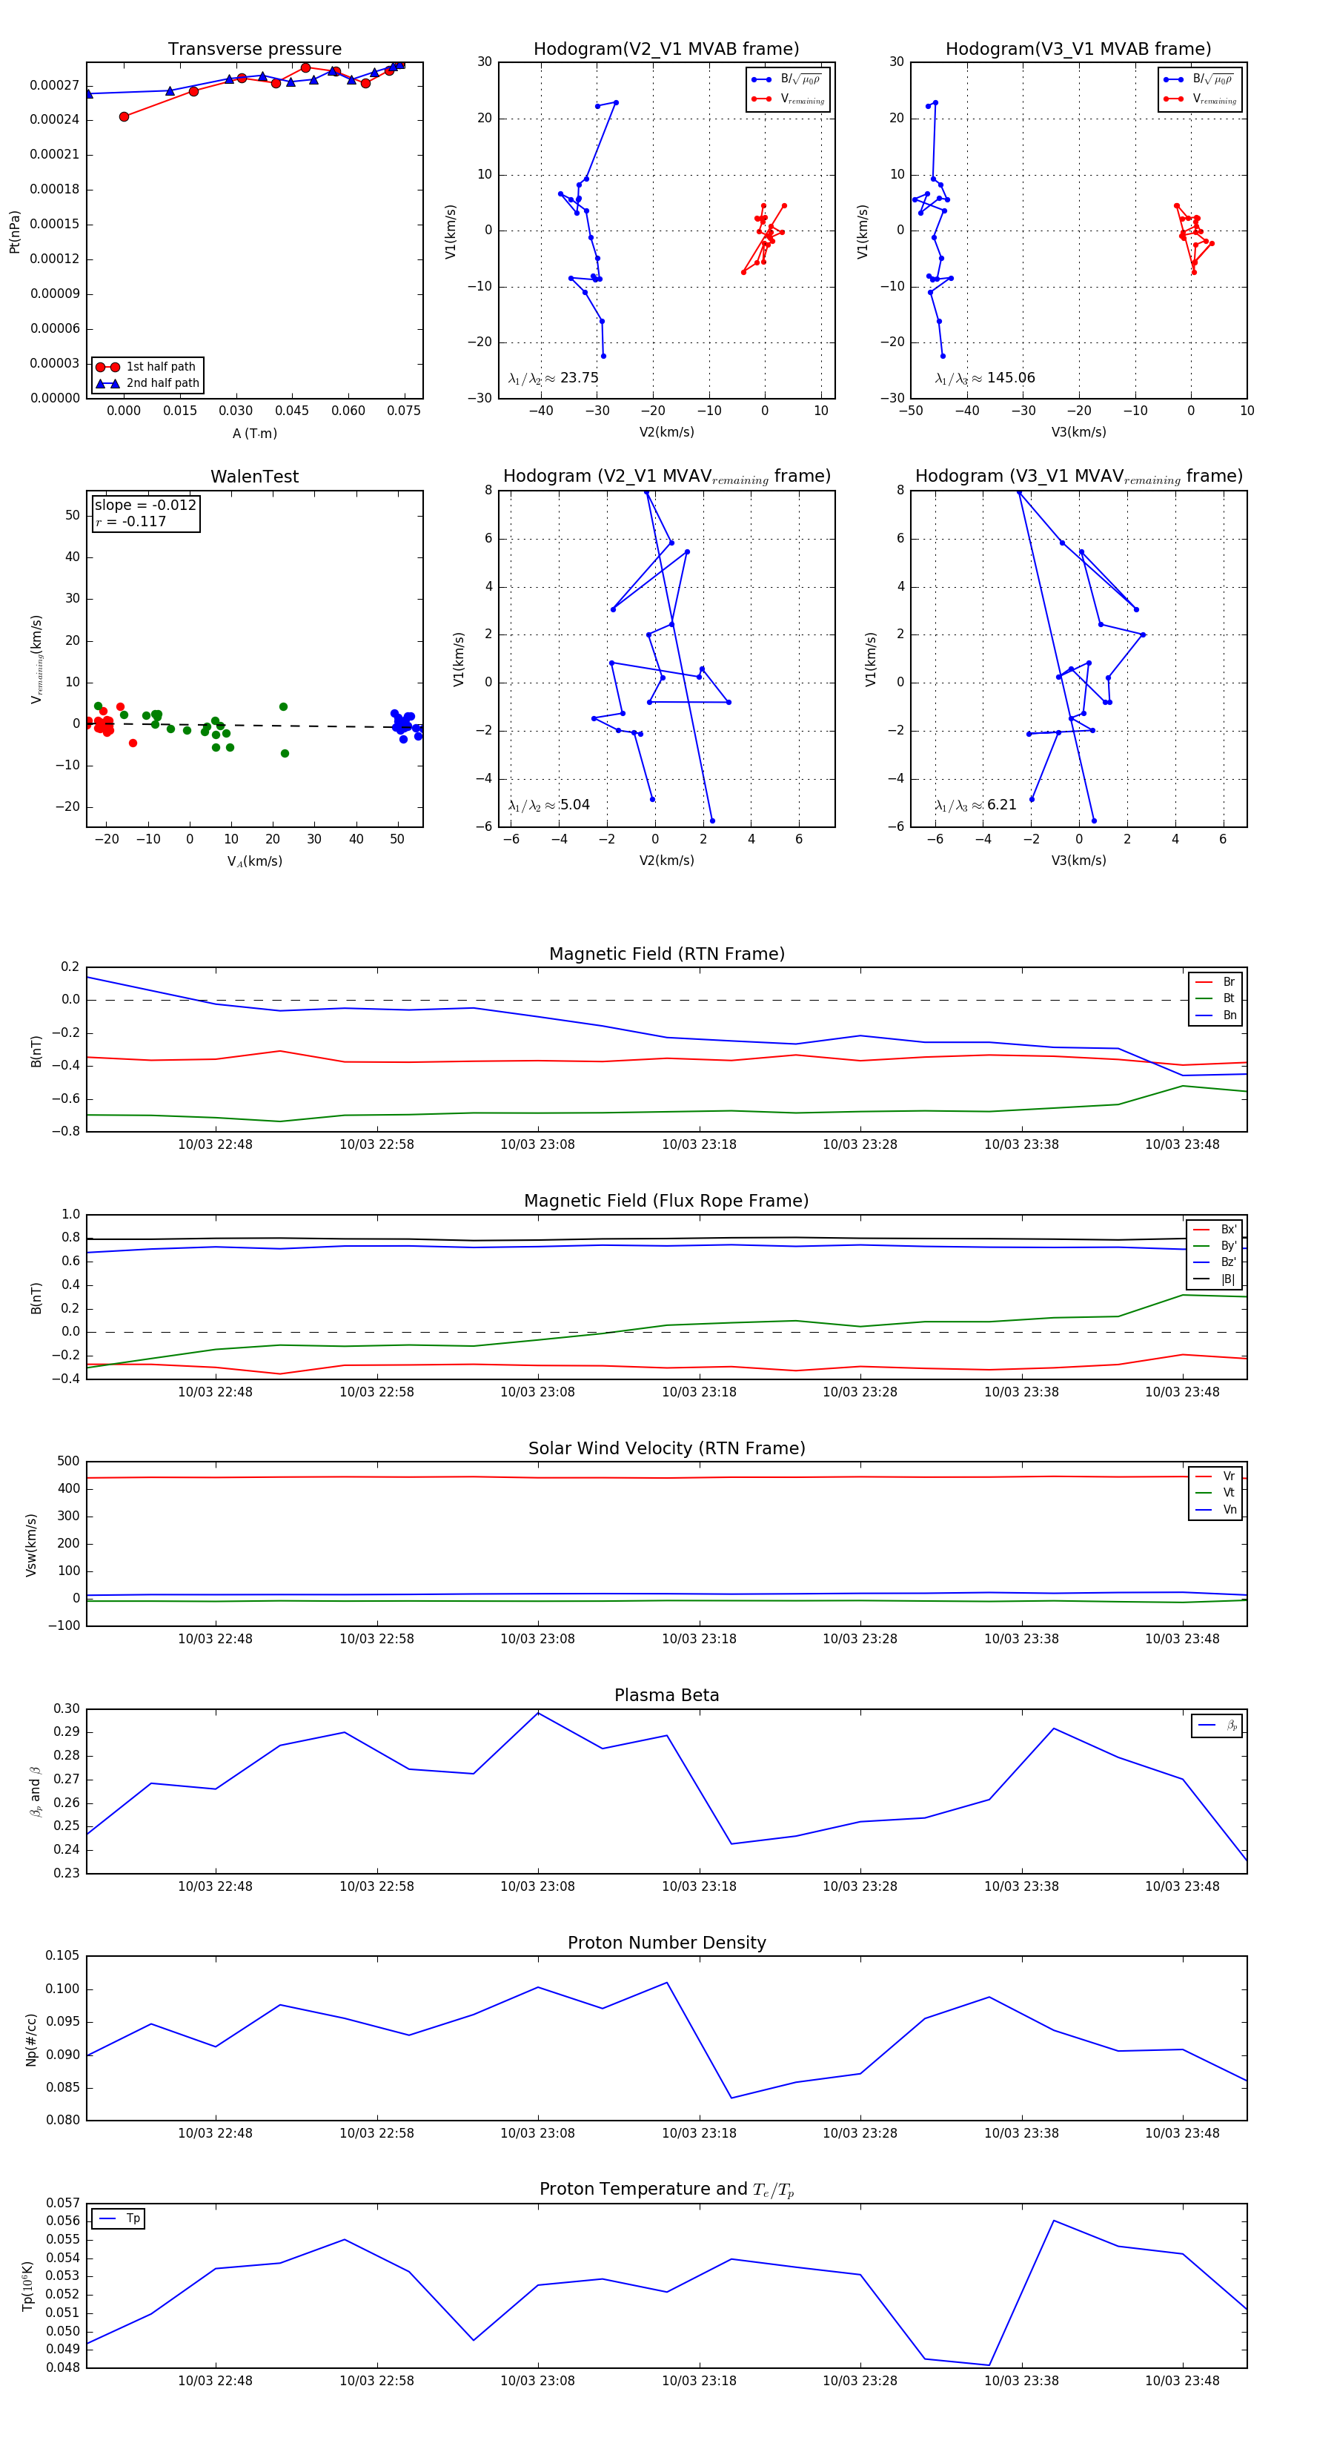
Task: Click the 'A (T·m)' x-axis label
Action: [x=254, y=433]
